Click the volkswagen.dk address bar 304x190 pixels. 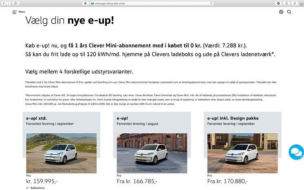152,3
